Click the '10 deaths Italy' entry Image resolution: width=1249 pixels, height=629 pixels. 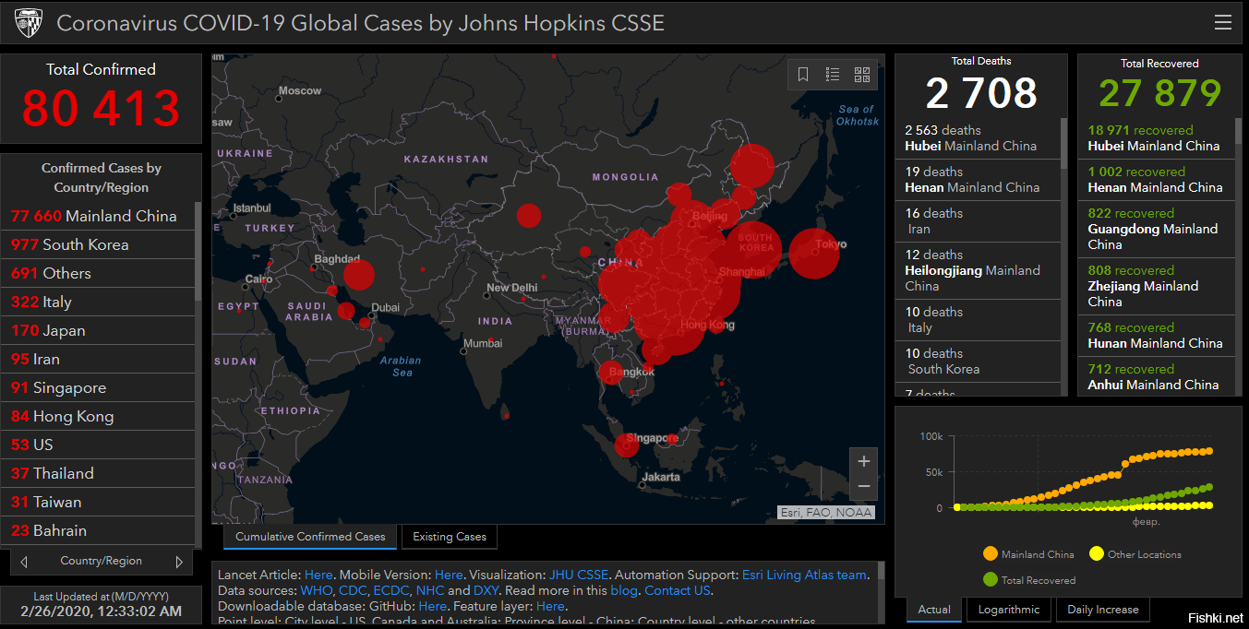click(x=978, y=320)
